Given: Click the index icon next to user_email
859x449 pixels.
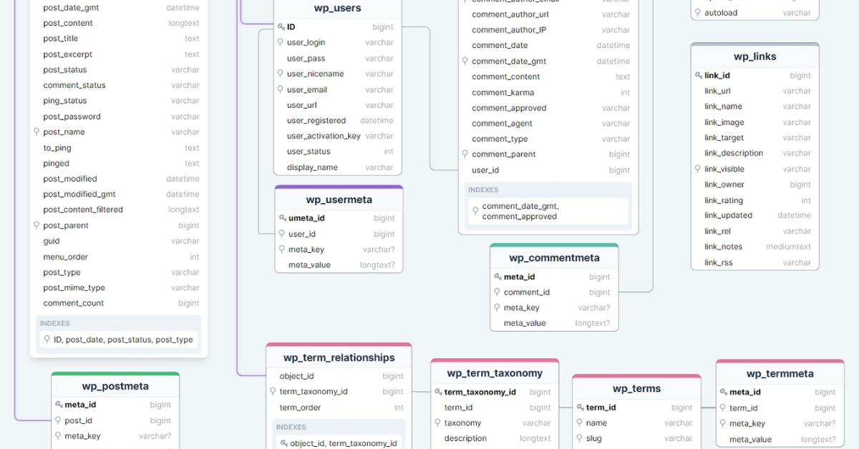Looking at the screenshot, I should 281,89.
